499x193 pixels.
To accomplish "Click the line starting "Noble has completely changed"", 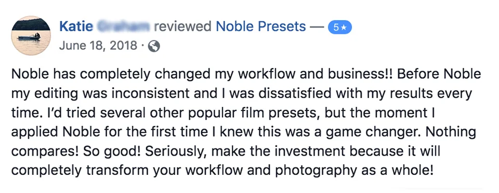I will tap(246, 74).
